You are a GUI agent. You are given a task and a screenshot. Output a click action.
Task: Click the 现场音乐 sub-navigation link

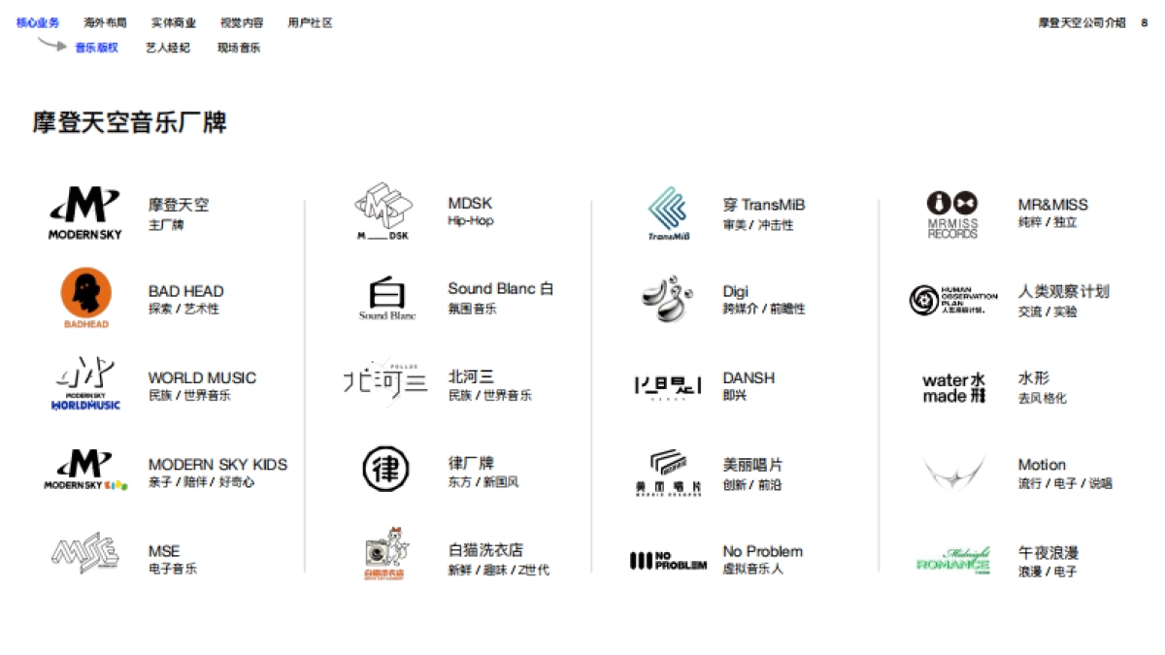coord(238,48)
